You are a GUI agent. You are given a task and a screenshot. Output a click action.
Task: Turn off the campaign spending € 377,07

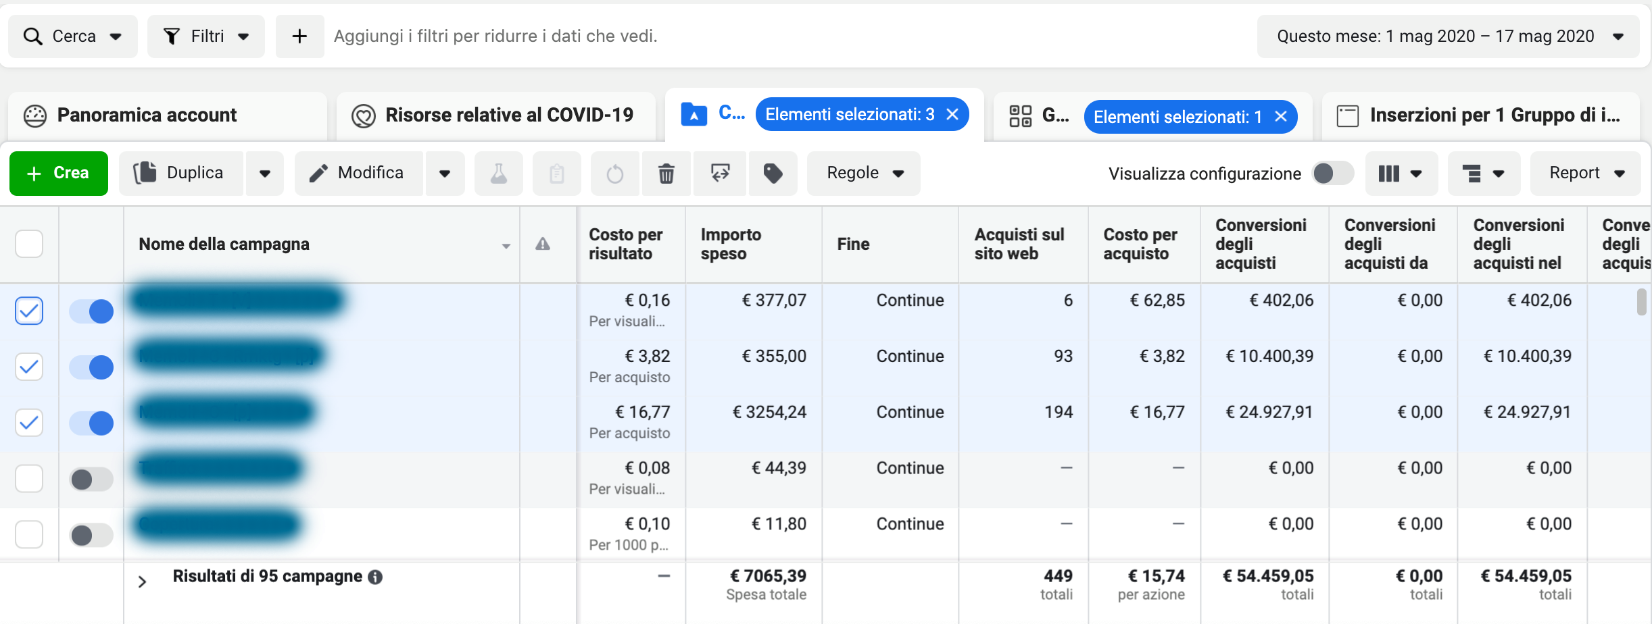point(92,311)
